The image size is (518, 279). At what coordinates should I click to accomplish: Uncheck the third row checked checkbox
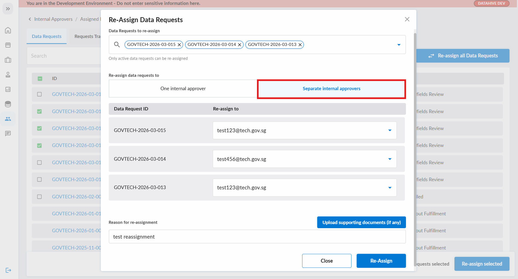39,128
